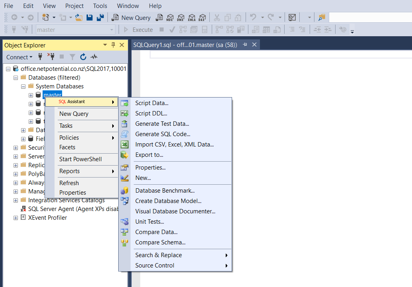Close the Object Explorer panel
This screenshot has height=287, width=412.
point(122,45)
